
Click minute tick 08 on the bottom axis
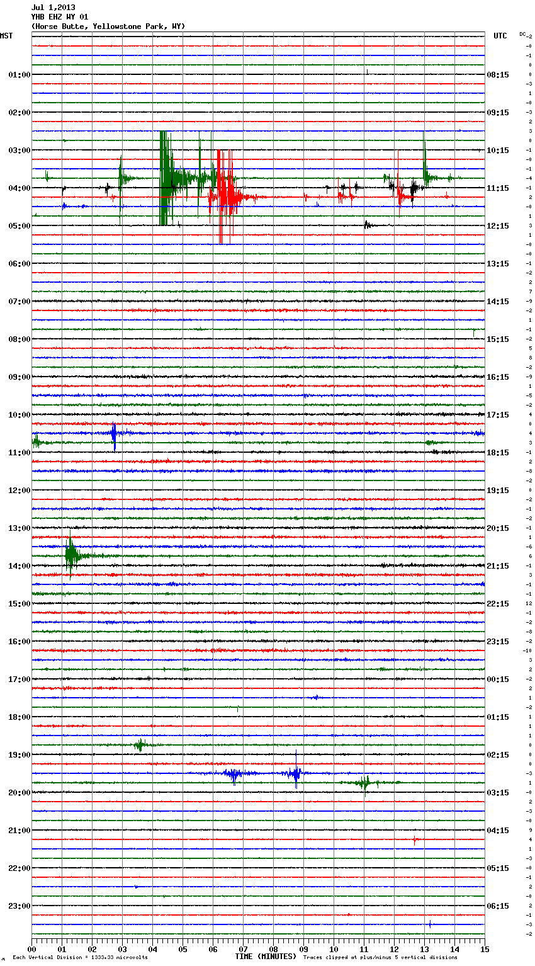pos(273,949)
